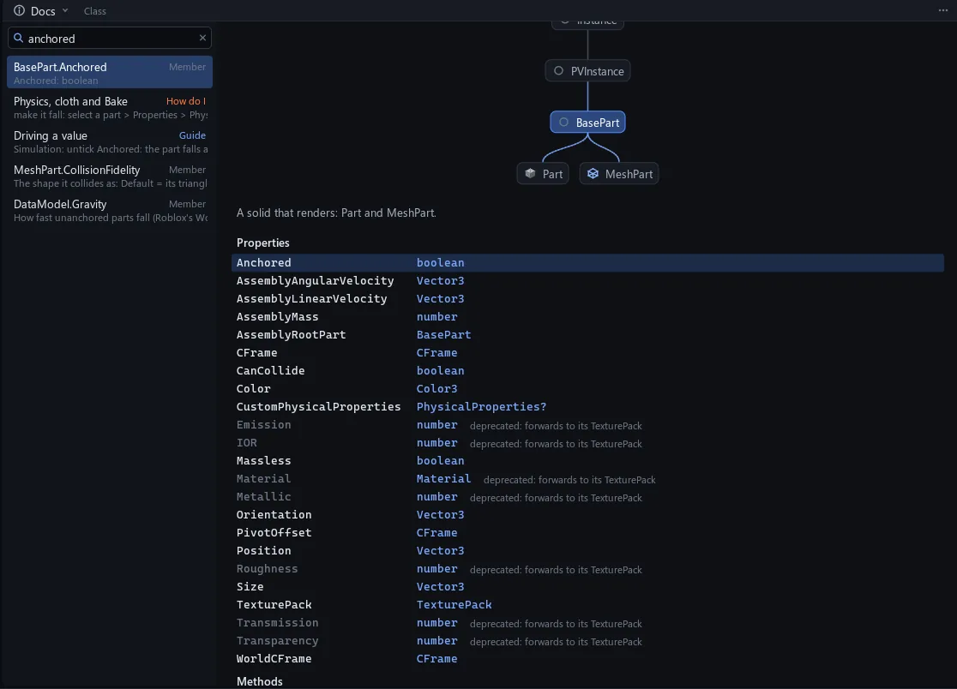Select the AssemblyRootPart property

(x=291, y=335)
